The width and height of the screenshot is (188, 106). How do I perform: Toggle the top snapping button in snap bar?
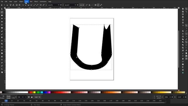click(186, 9)
